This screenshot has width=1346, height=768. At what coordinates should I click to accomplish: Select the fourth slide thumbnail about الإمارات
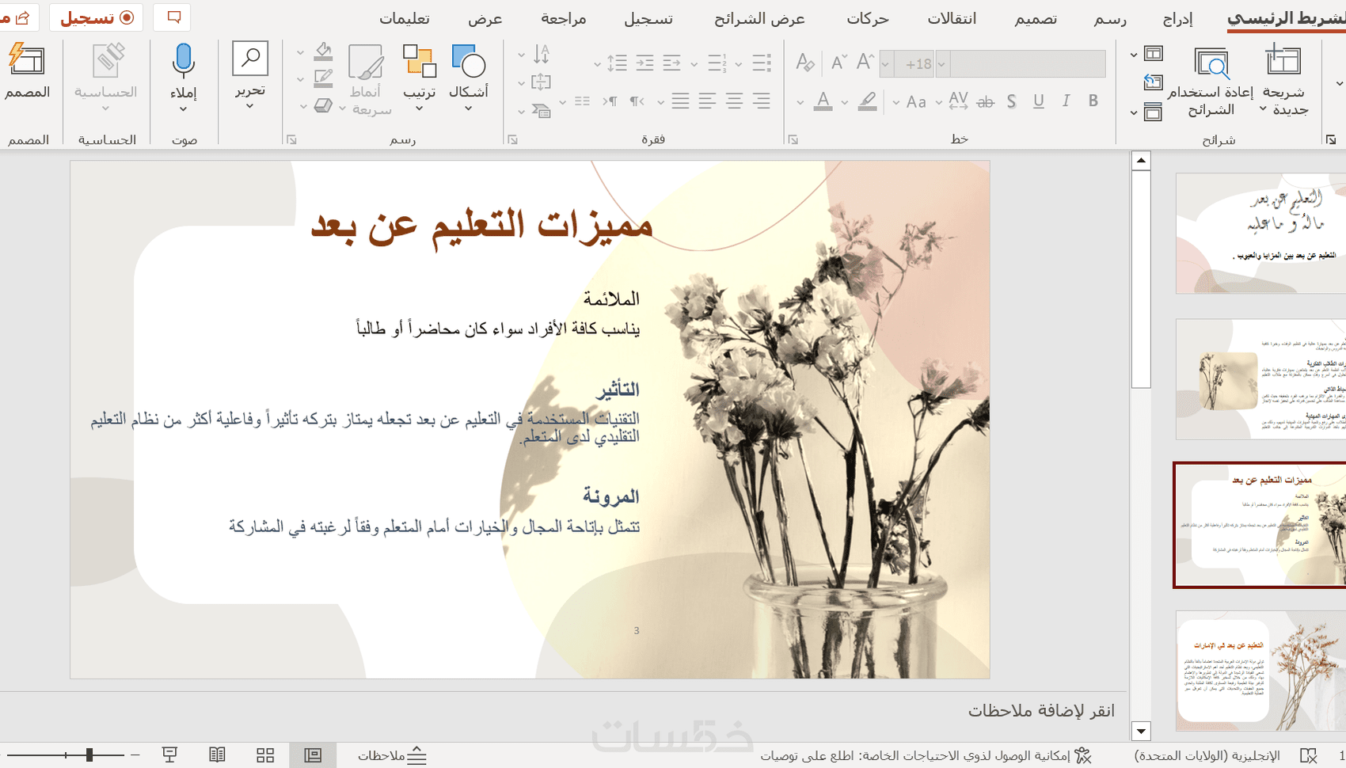tap(1260, 671)
